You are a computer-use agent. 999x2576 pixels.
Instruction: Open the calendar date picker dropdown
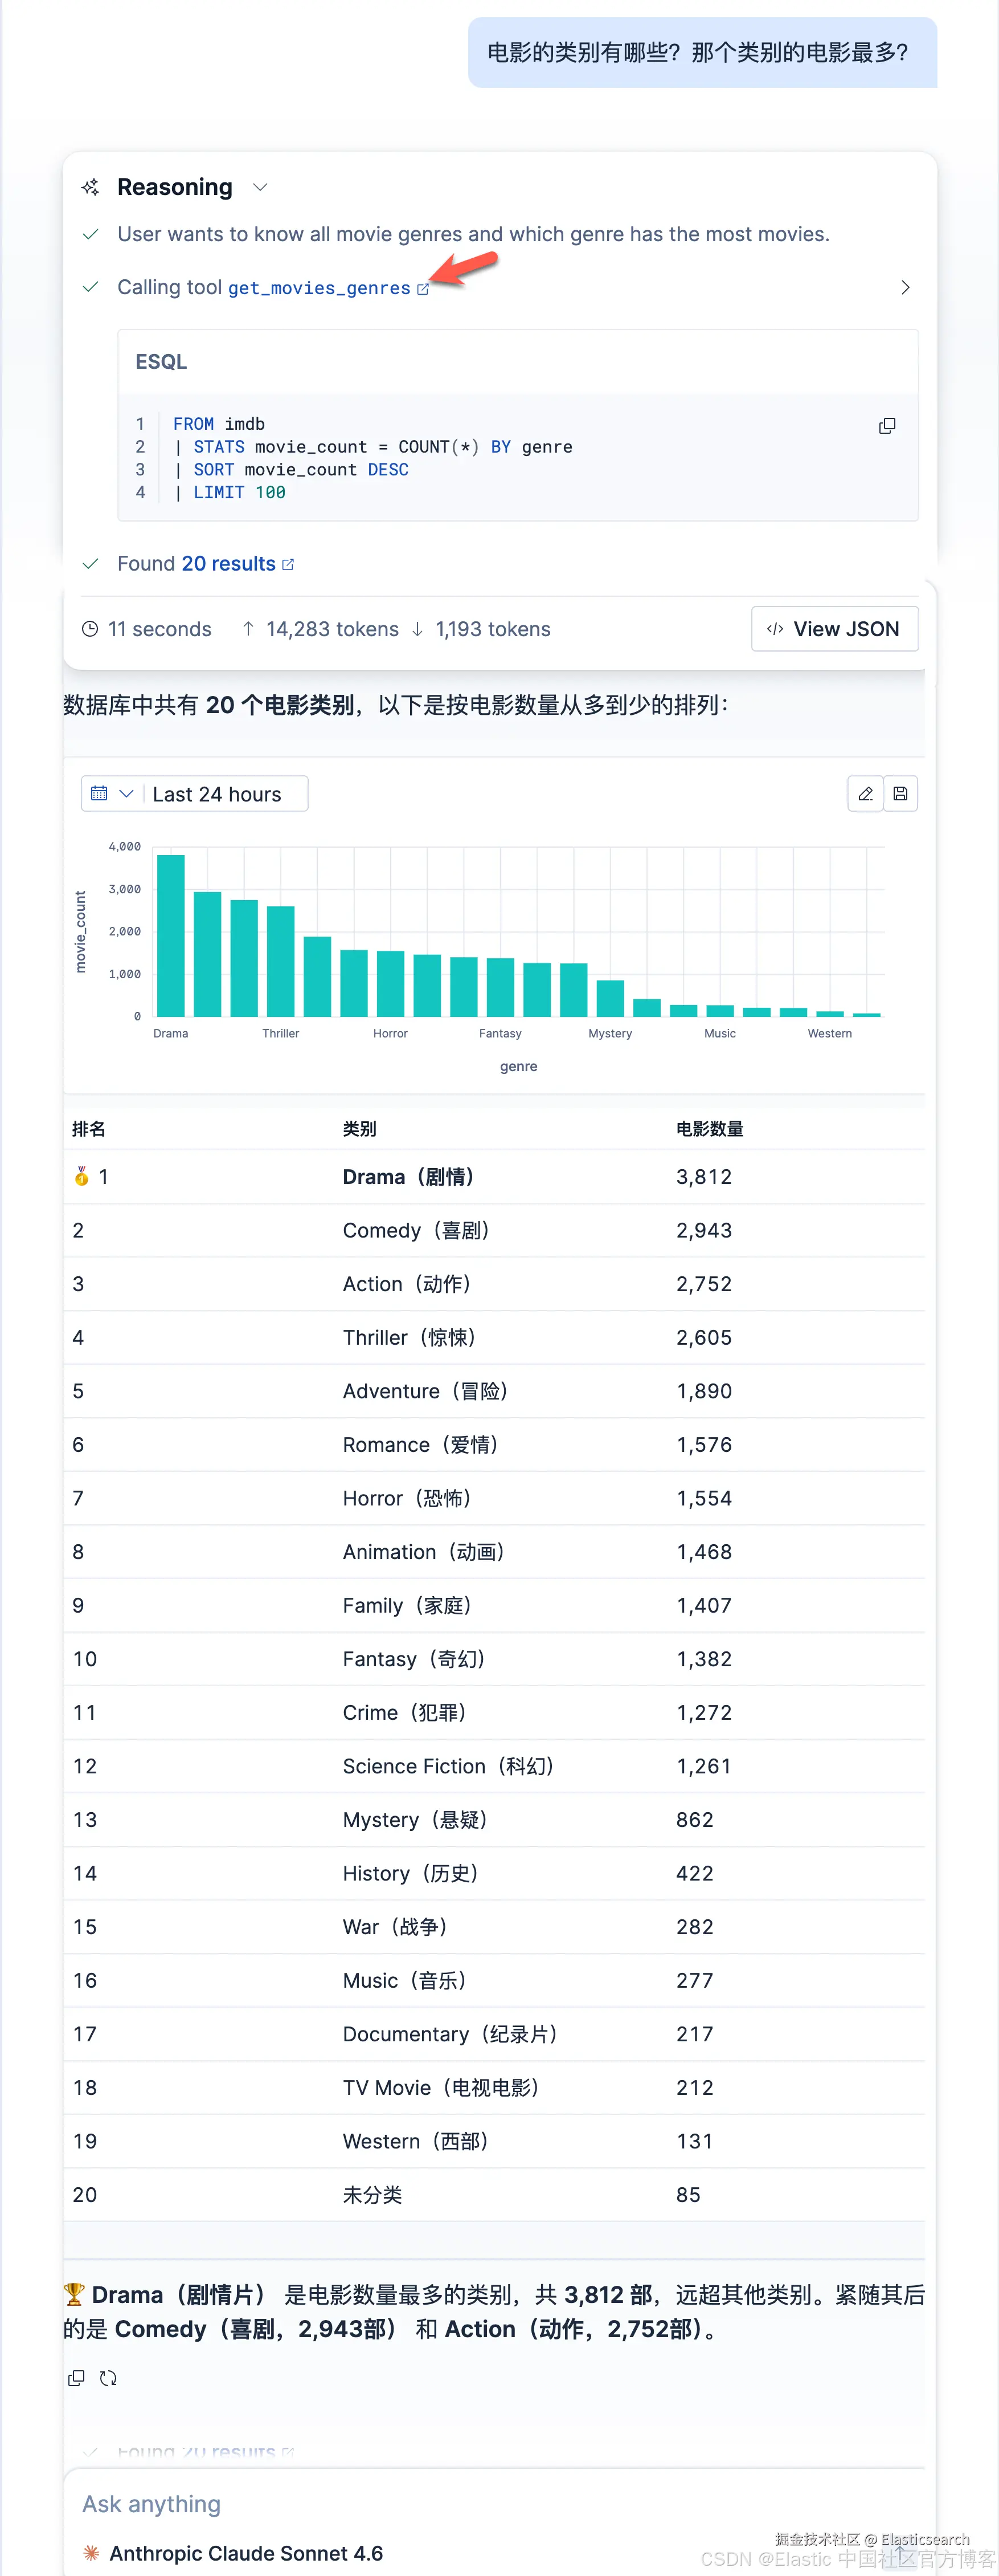click(112, 794)
